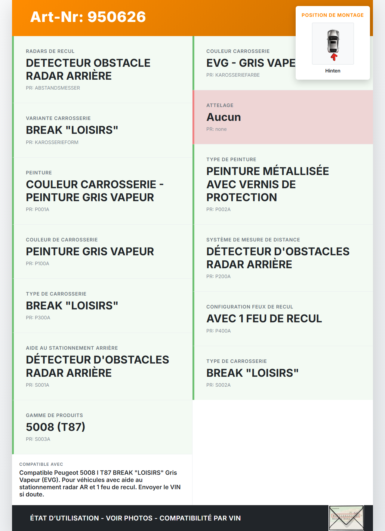Screen dimensions: 385x531
Task: Select the "Radars de recul" card
Action: tap(102, 69)
